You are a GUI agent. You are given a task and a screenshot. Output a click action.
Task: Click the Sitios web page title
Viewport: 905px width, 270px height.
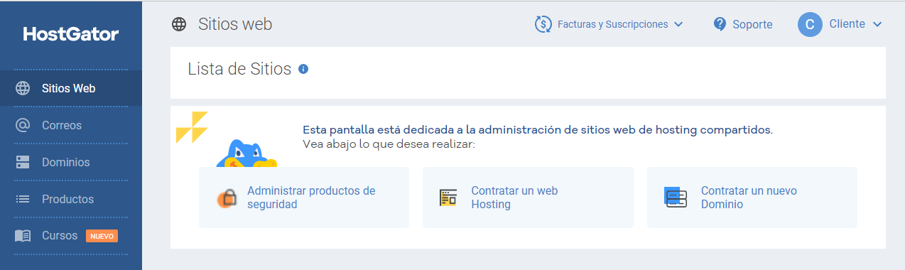click(x=235, y=25)
